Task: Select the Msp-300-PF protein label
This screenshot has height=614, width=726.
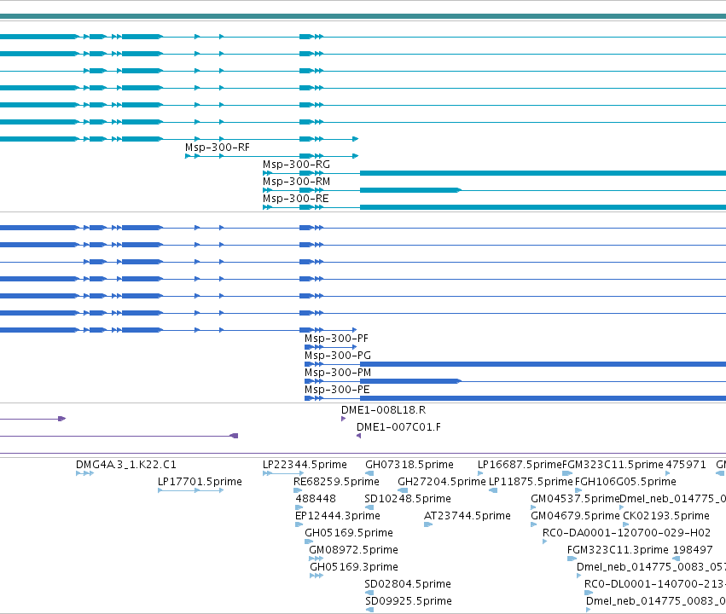Action: 336,339
